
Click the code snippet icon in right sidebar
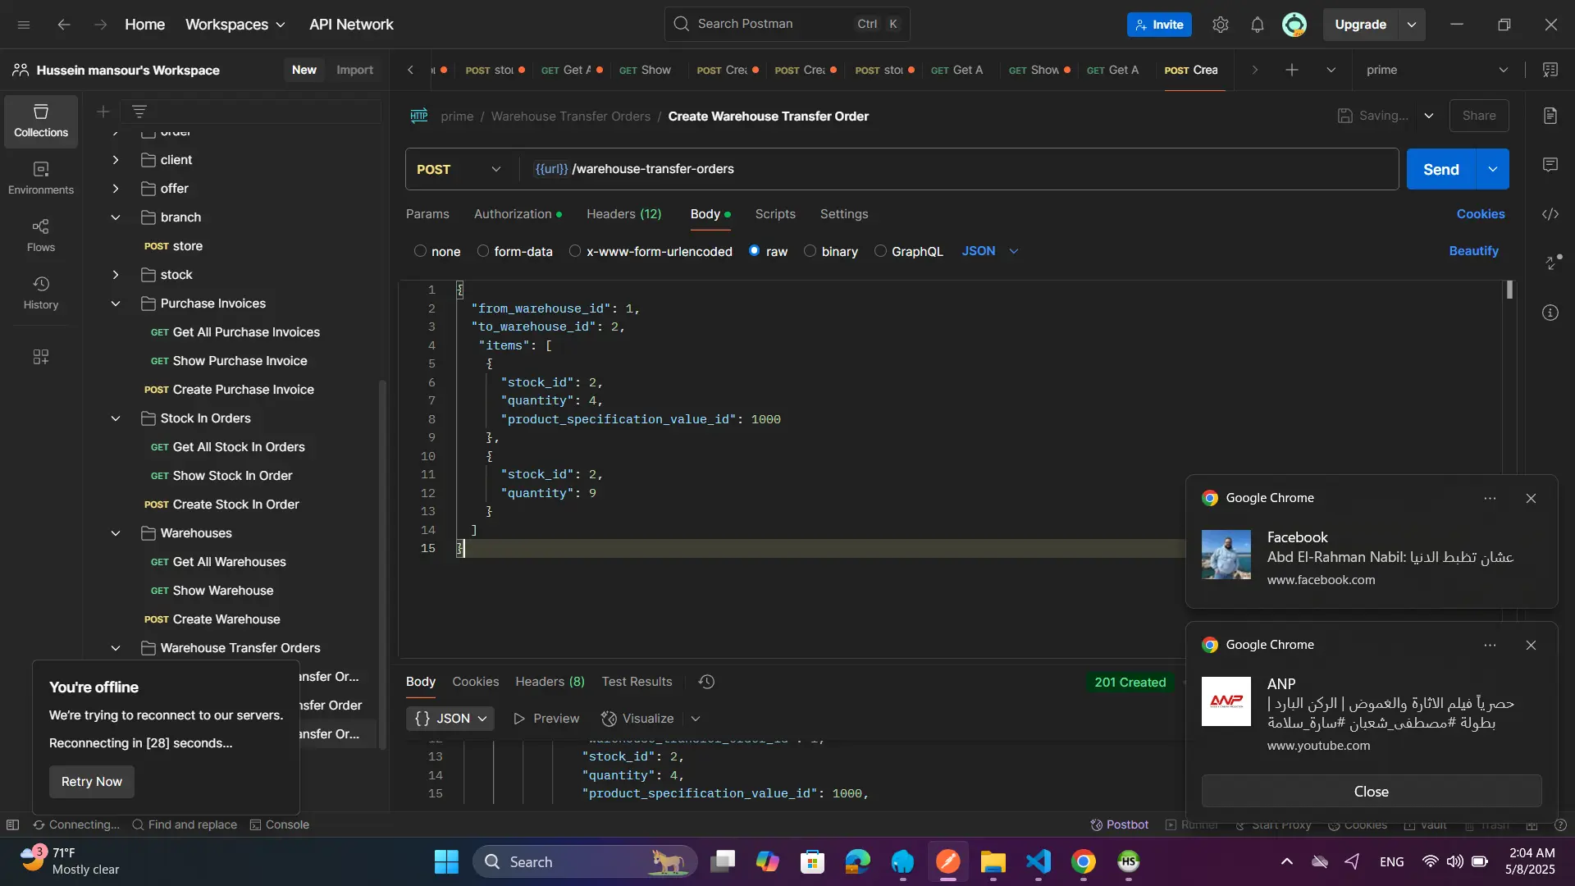point(1550,214)
